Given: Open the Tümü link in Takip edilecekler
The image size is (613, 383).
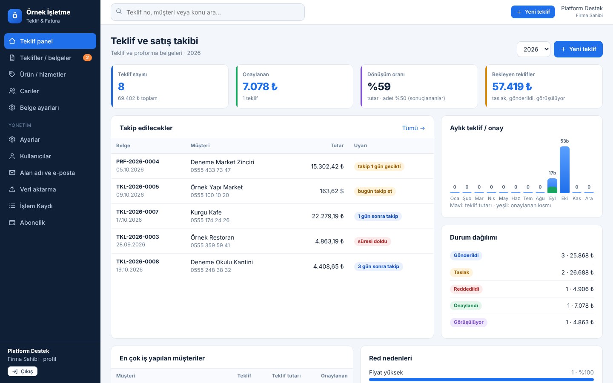Looking at the screenshot, I should [413, 128].
